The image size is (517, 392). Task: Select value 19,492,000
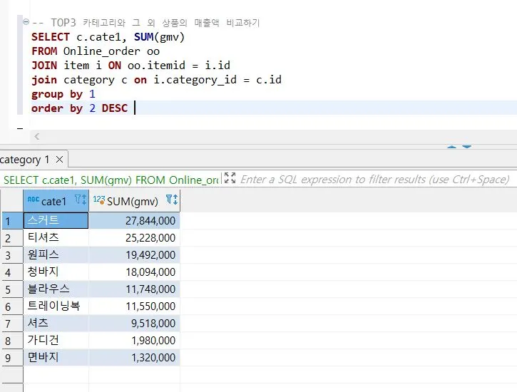point(134,254)
